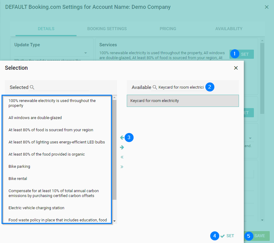Click the Available search field with Keycard text
This screenshot has height=243, width=274.
click(181, 87)
